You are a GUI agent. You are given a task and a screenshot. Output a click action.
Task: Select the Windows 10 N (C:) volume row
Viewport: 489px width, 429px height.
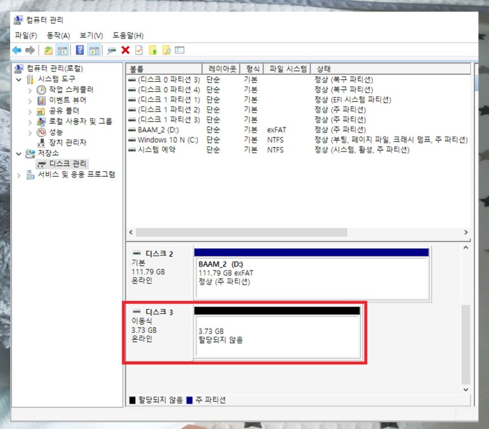[298, 139]
